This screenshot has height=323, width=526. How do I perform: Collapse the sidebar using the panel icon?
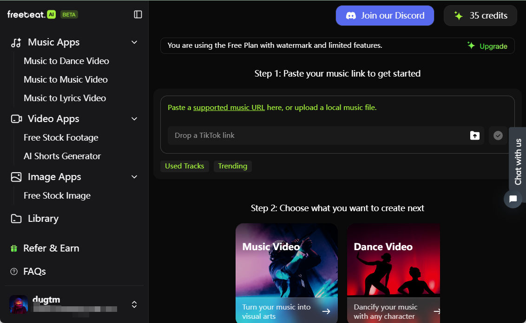(138, 14)
